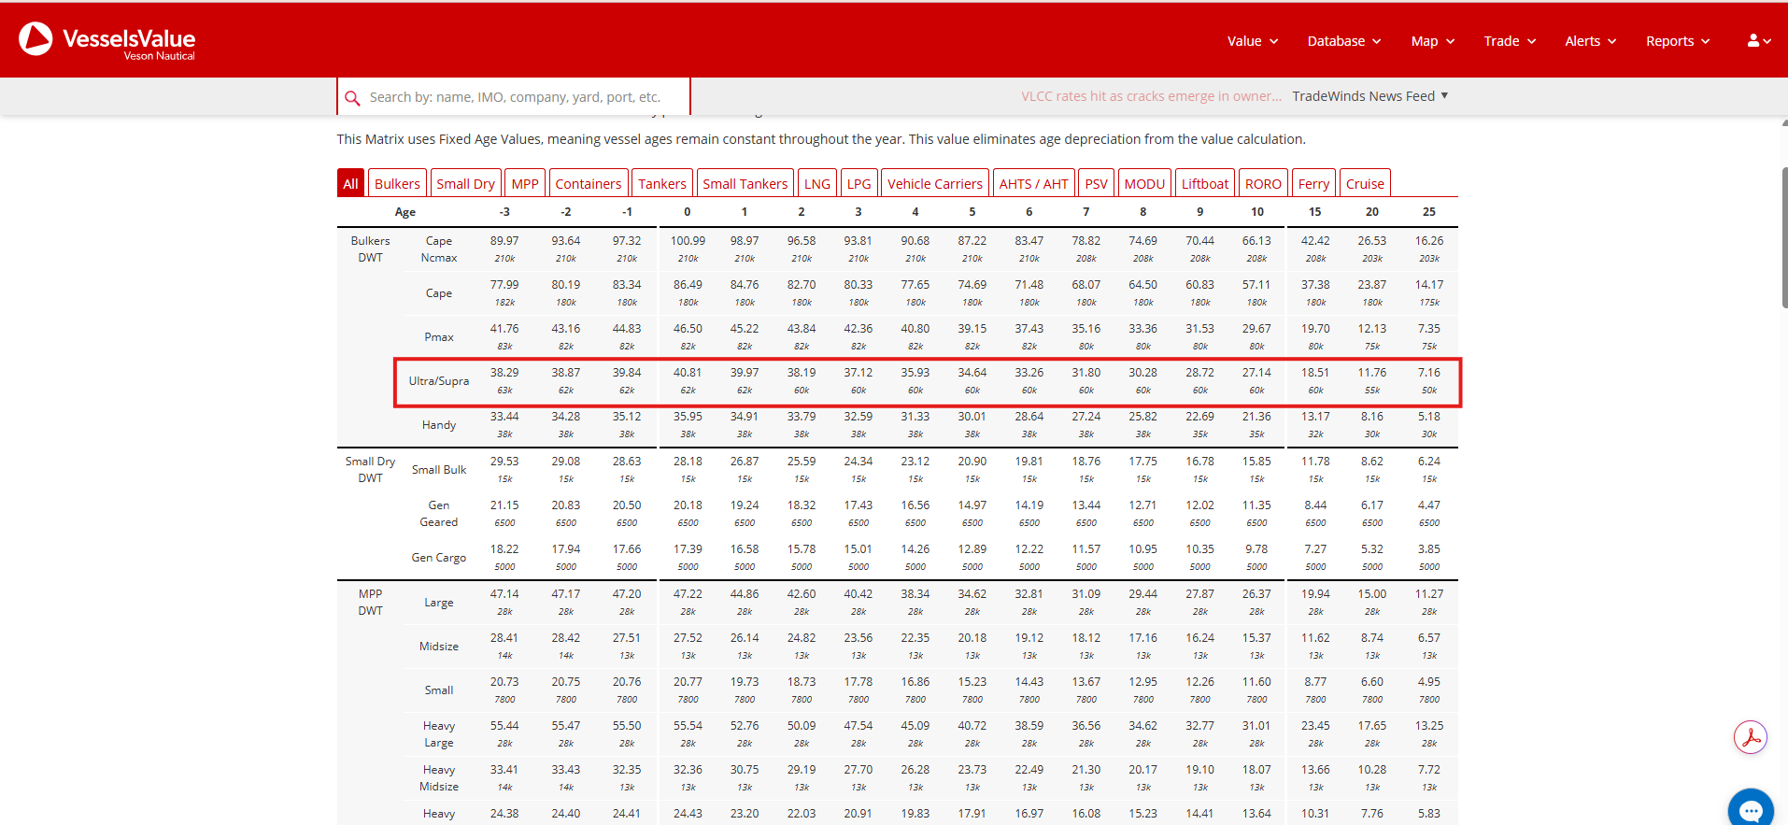Click the Small Dry DWT section label
This screenshot has height=825, width=1788.
click(x=370, y=470)
